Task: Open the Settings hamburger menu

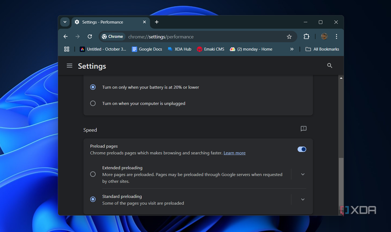Action: (70, 66)
